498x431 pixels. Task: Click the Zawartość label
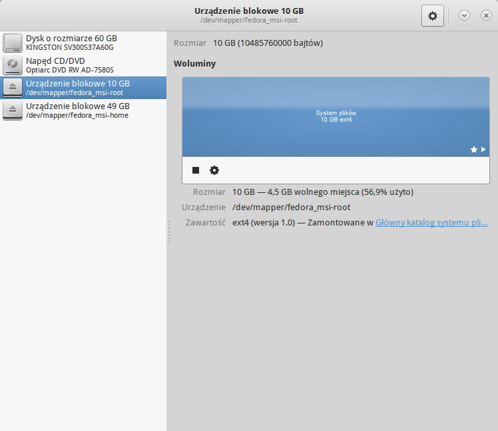[206, 222]
